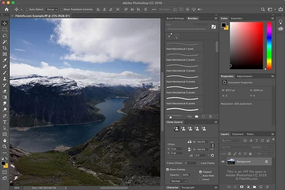Open the Group auto-select dropdown
The image size is (285, 190).
(x=52, y=9)
